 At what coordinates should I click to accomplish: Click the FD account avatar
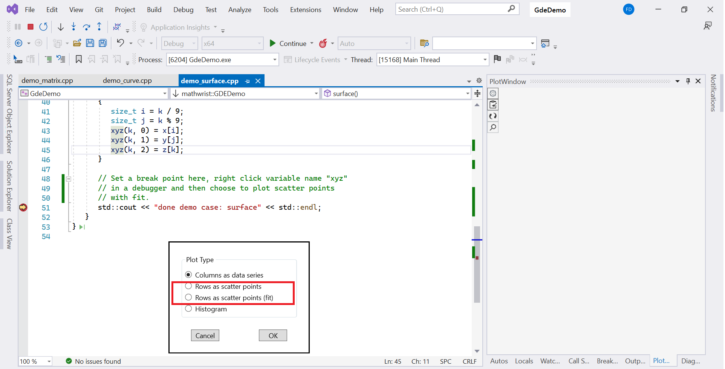tap(629, 9)
